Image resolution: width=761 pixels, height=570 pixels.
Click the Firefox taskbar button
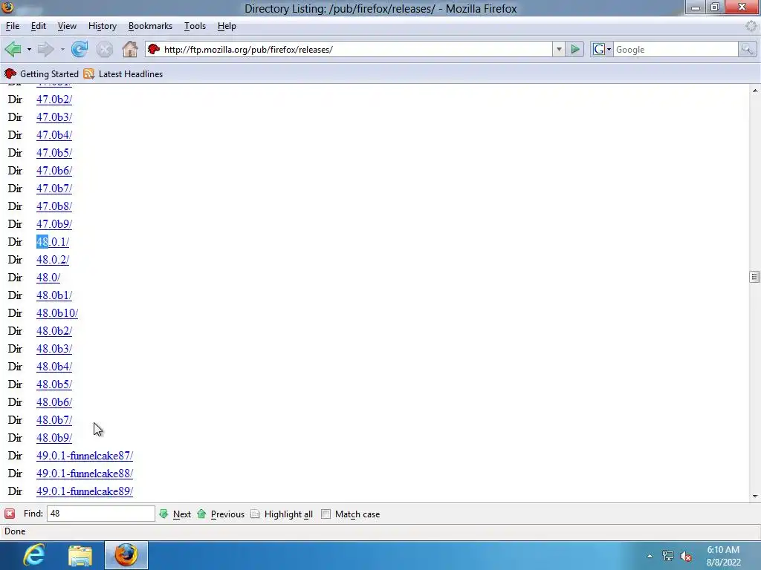coord(126,555)
